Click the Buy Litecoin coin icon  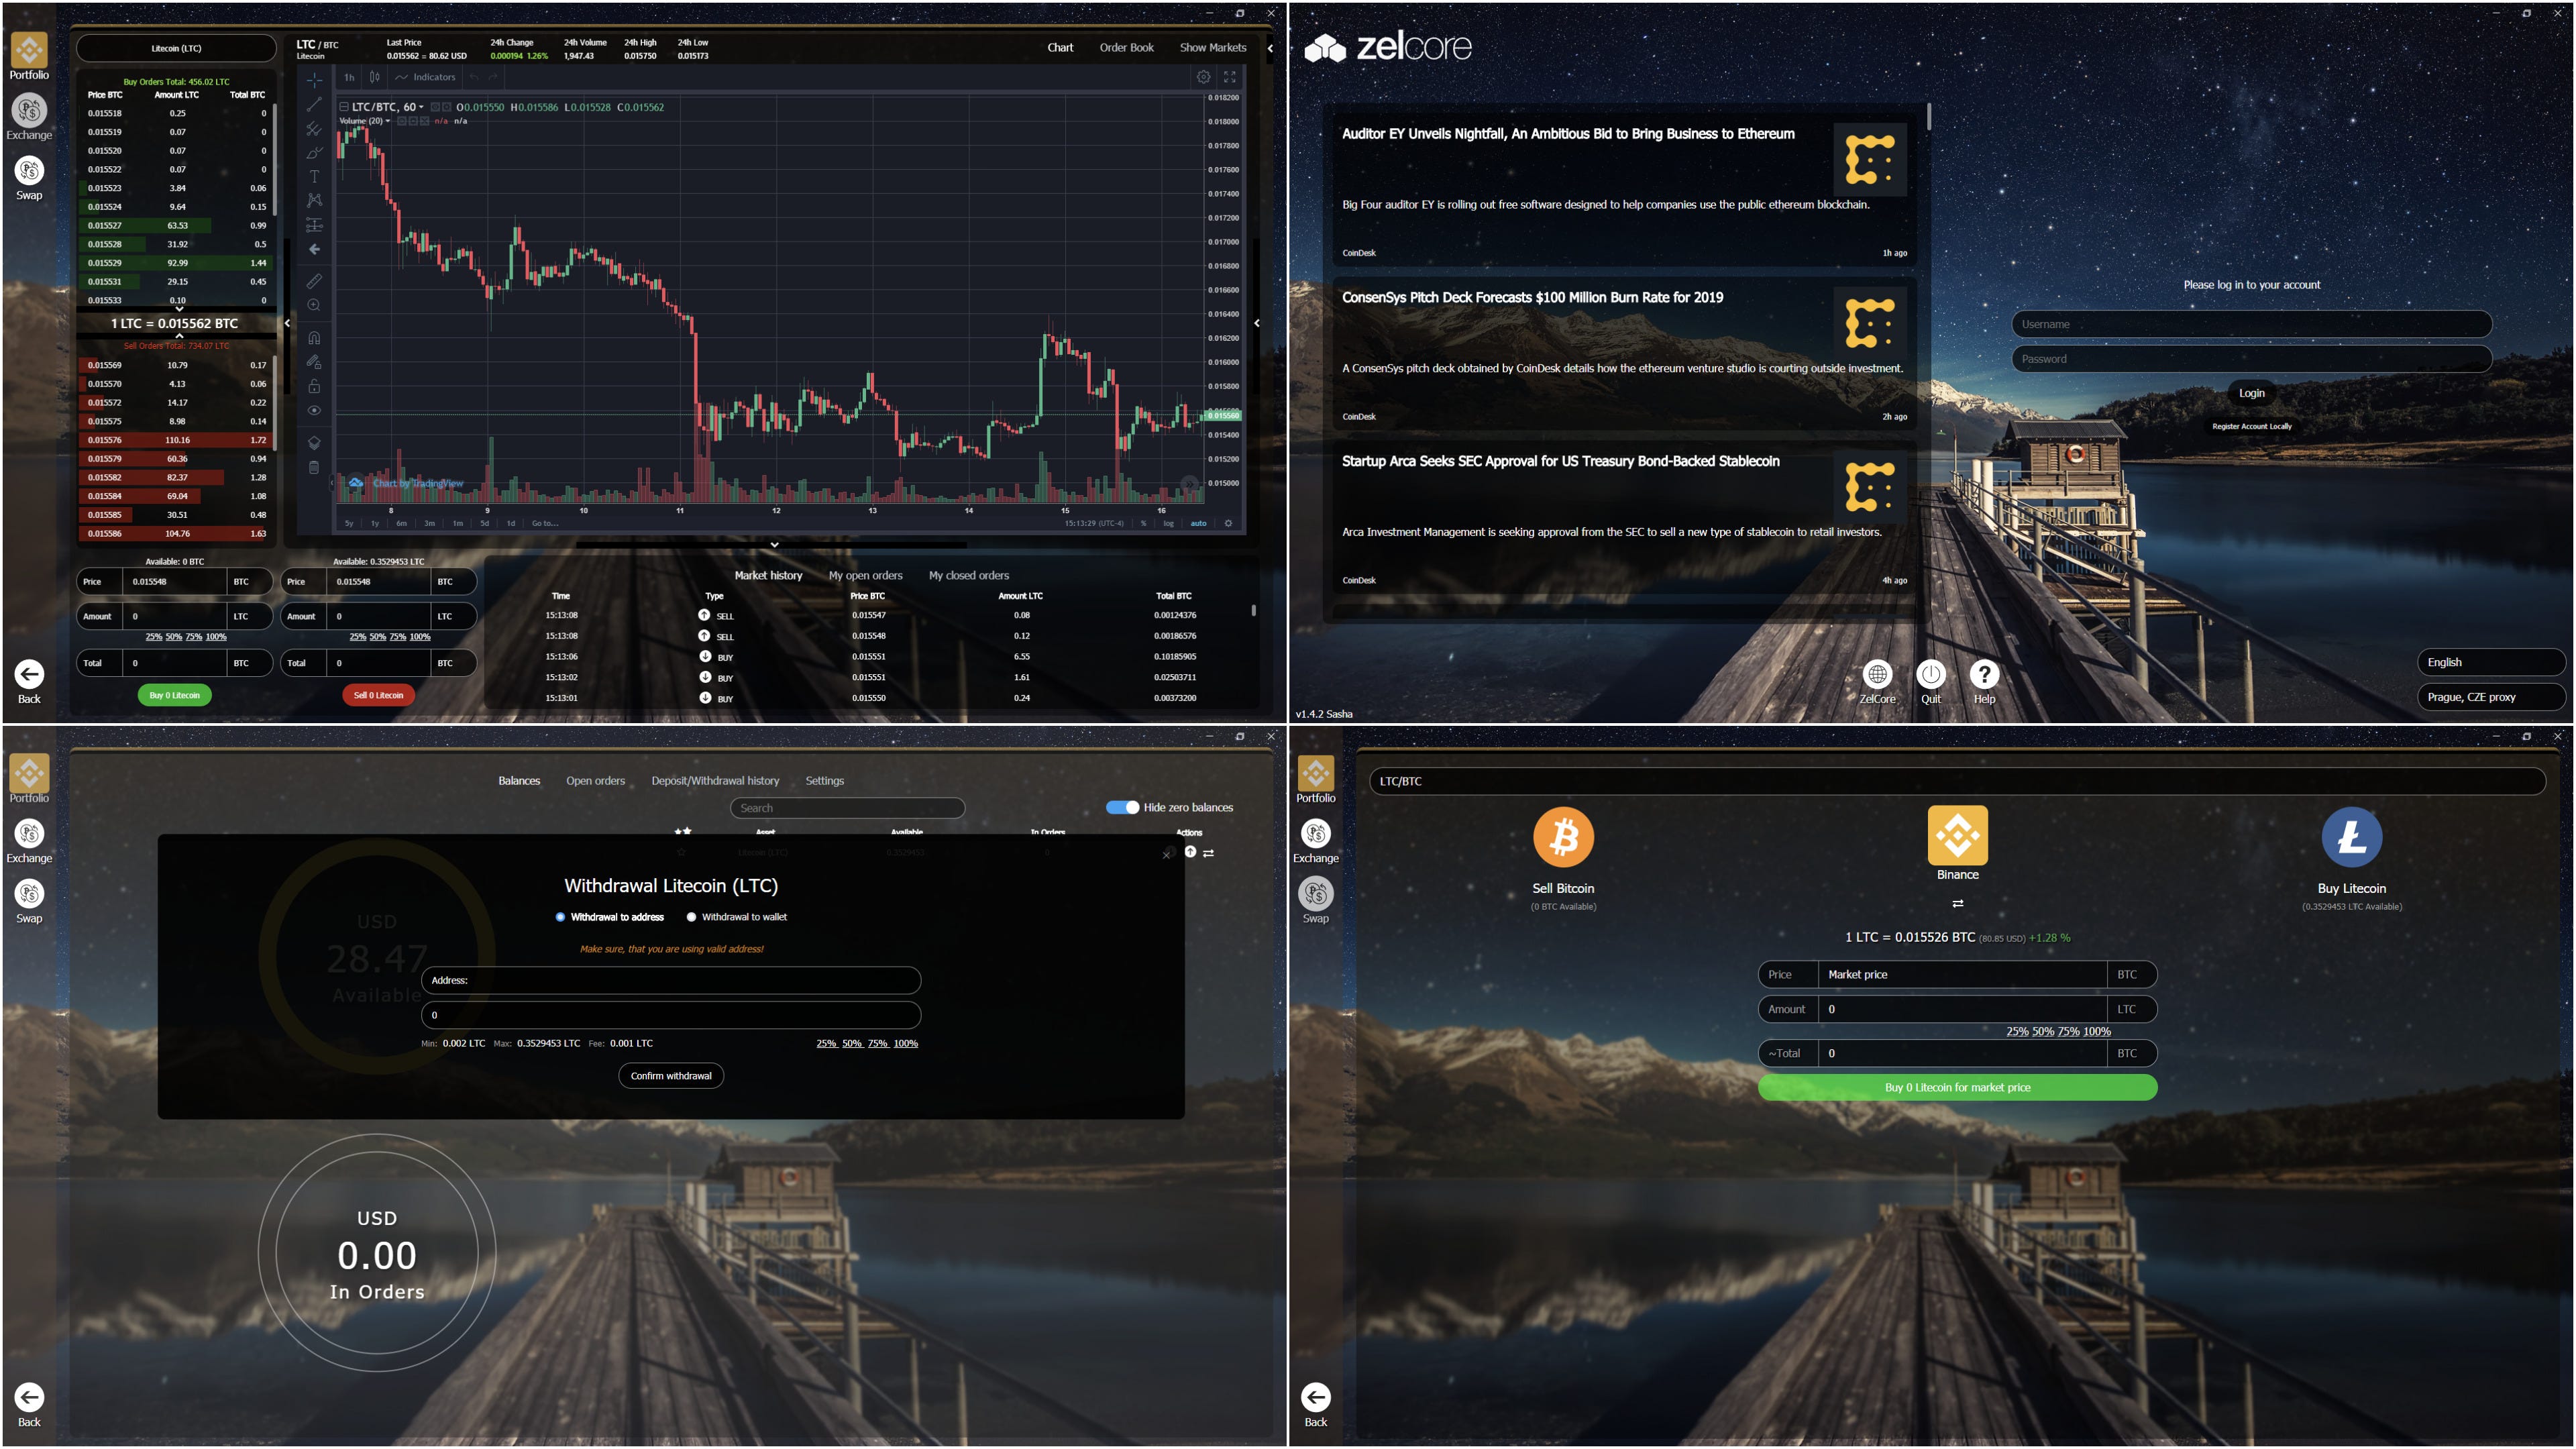2351,837
